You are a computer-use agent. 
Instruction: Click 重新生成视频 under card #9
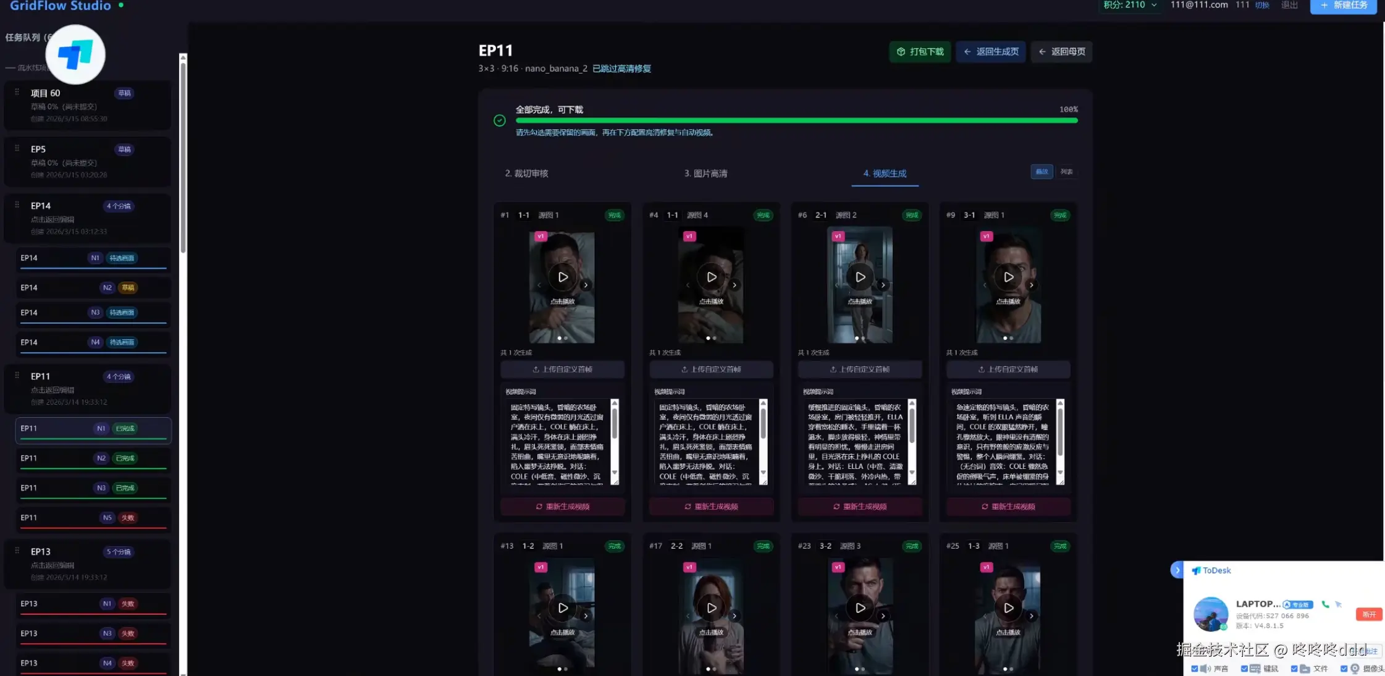click(1008, 507)
